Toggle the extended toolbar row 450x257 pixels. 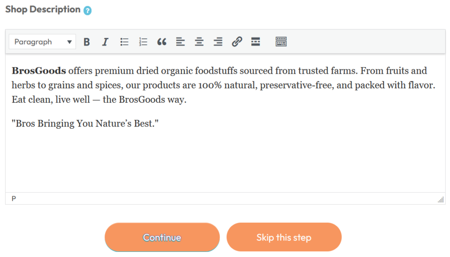(281, 42)
